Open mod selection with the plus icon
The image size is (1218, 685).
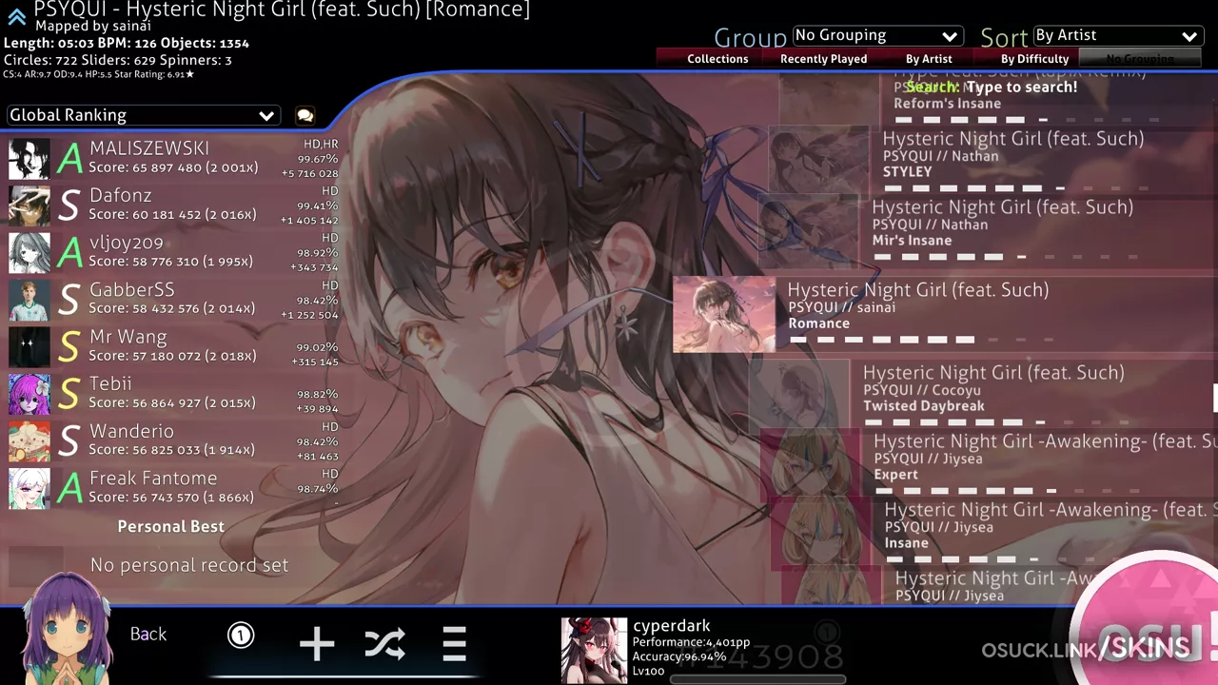[x=317, y=644]
